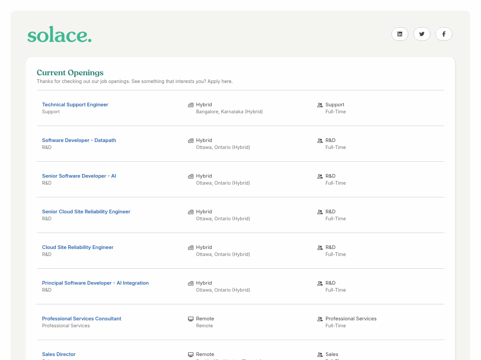Screen dimensions: 481x360
Task: Open Senior Cloud Site Reliability Engineer posting
Action: coord(86,212)
